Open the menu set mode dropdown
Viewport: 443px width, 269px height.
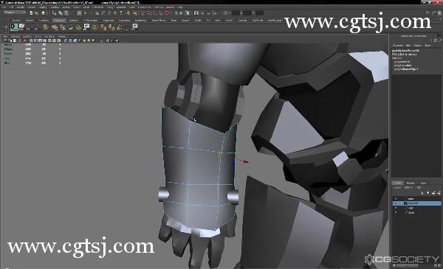pos(15,13)
